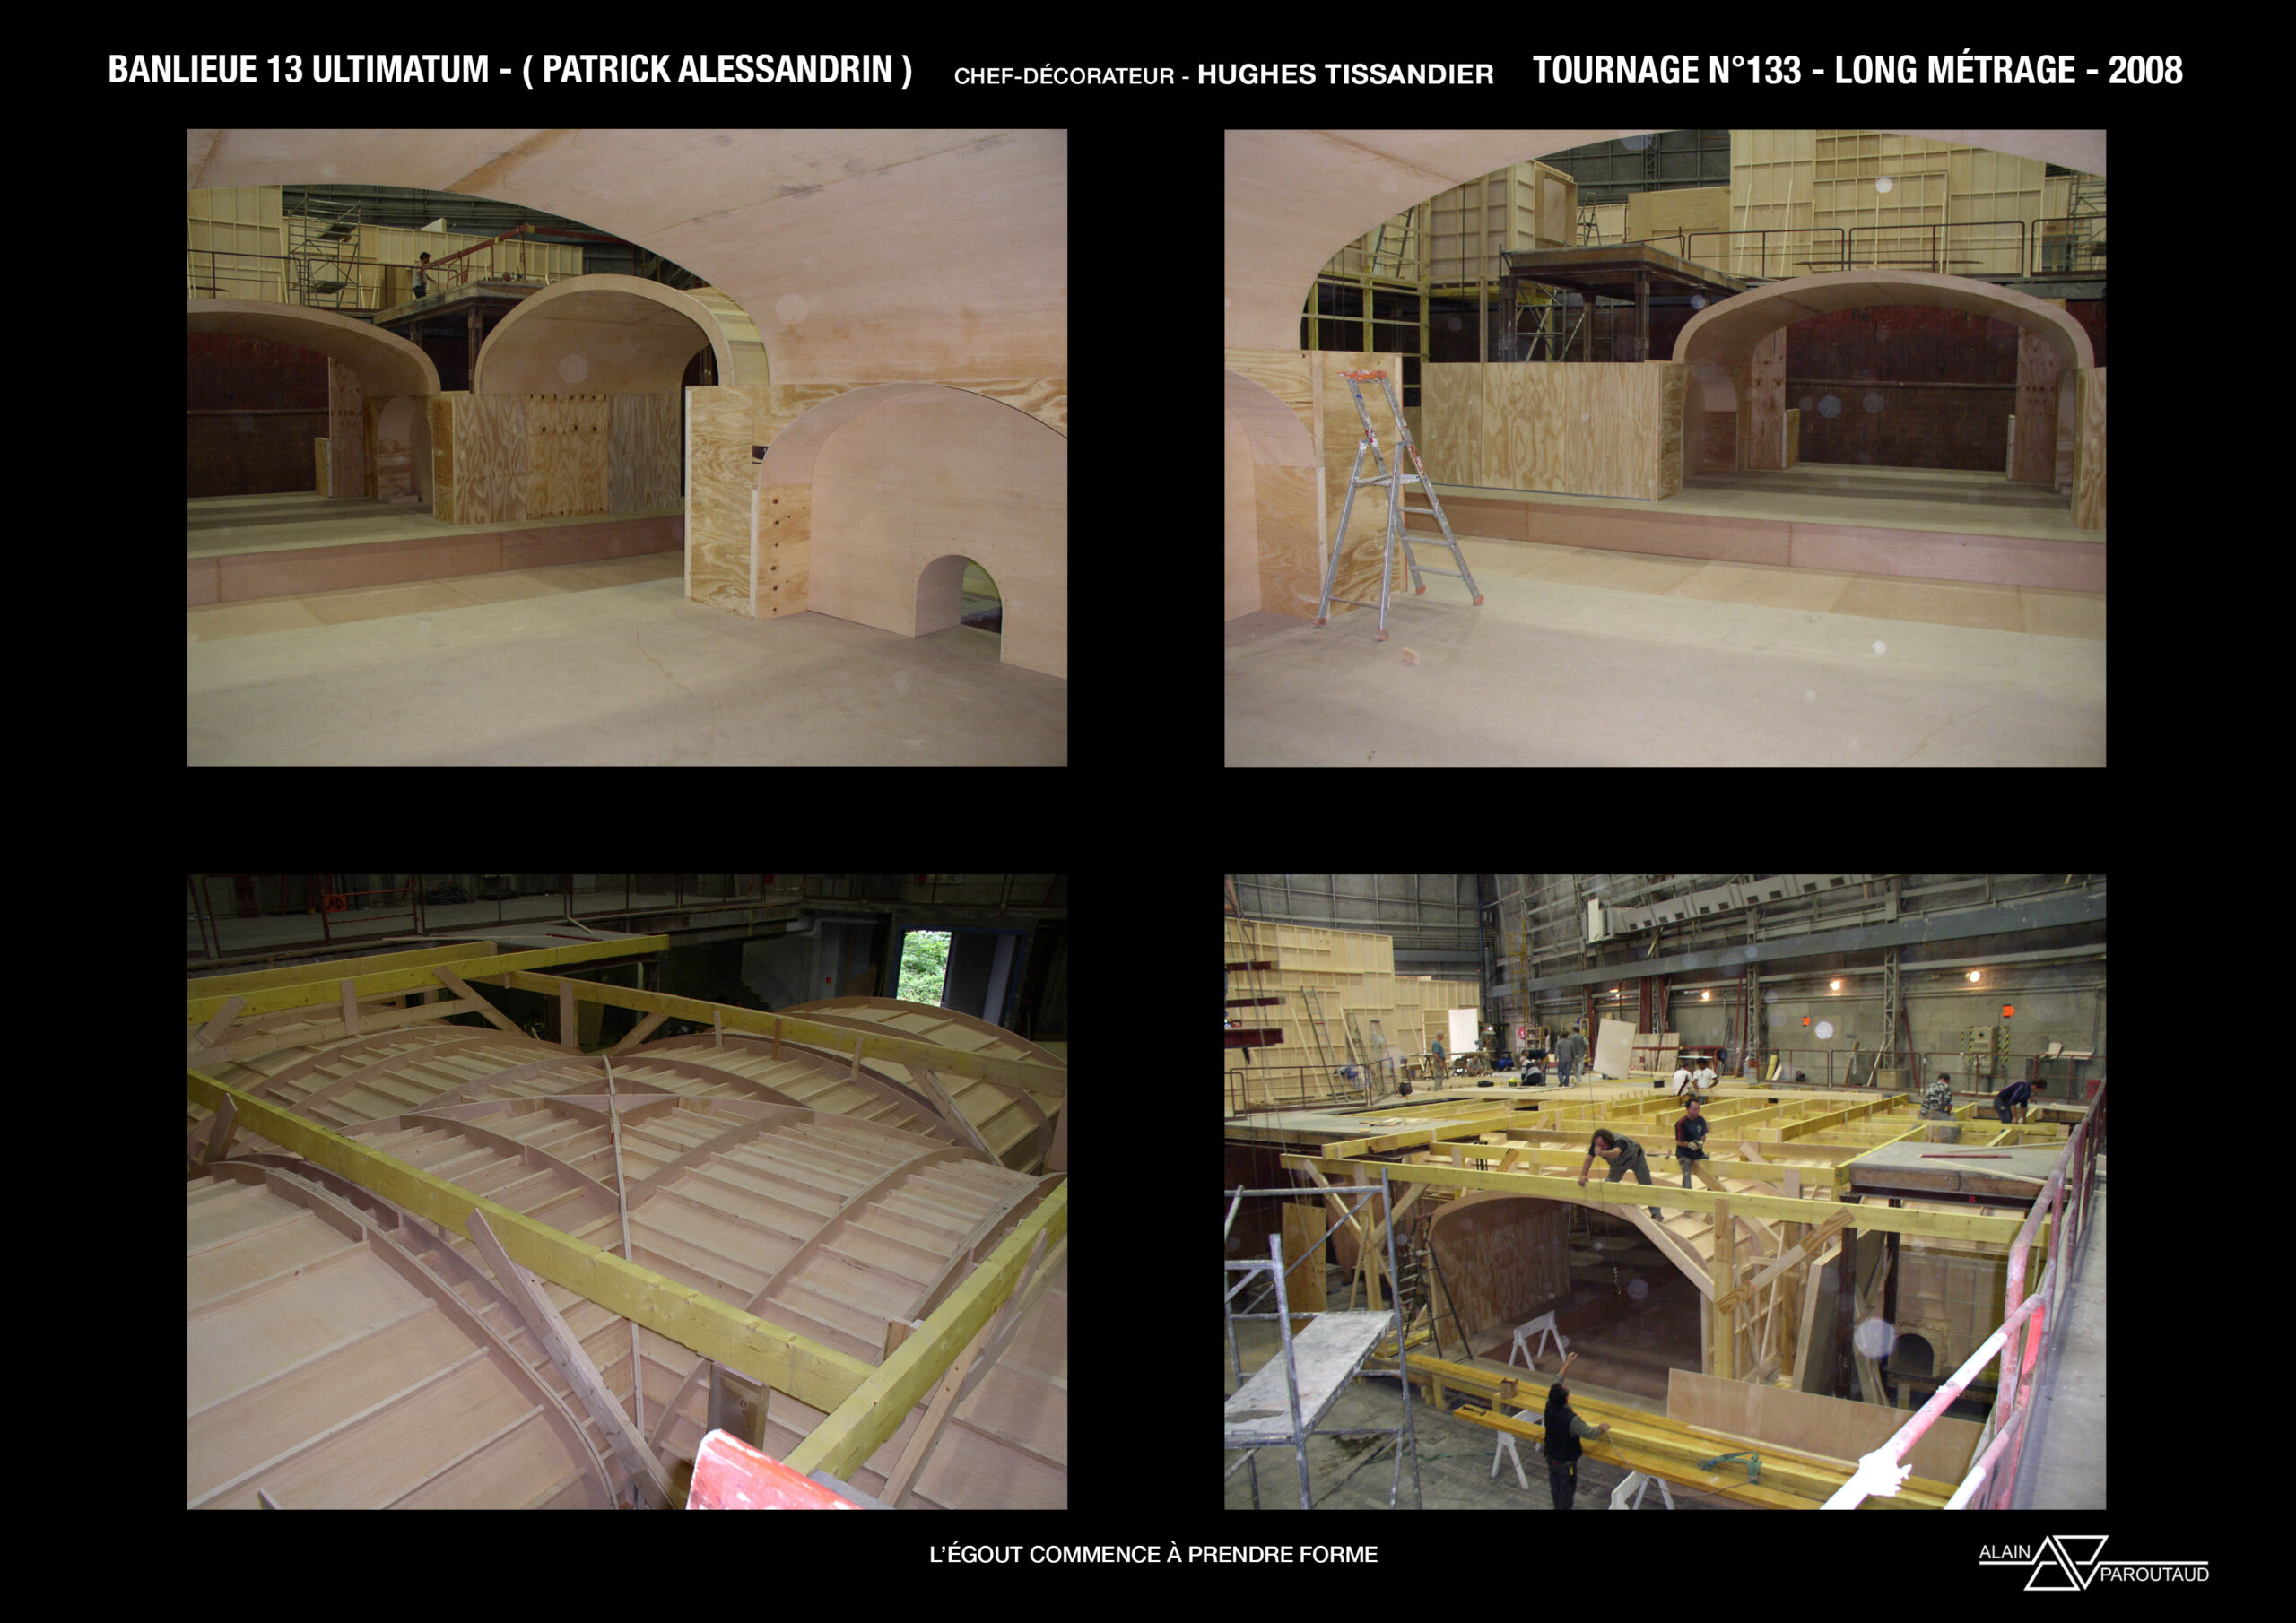
Task: Open photo with aluminum stepladder
Action: pyautogui.click(x=1665, y=448)
